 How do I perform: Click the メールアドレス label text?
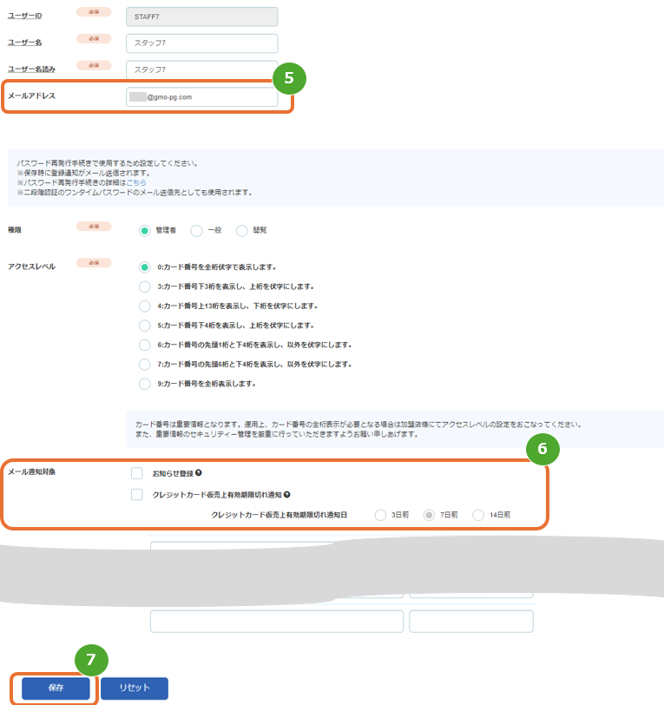pyautogui.click(x=31, y=96)
